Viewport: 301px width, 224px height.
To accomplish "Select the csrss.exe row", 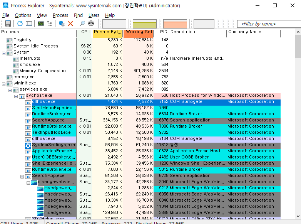I will (140, 77).
